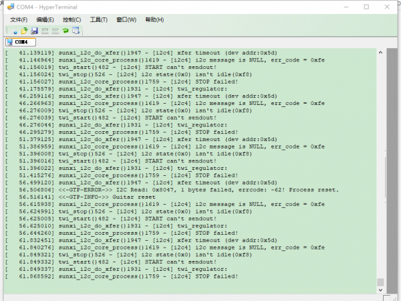
Task: Click the new connection toolbar icon
Action: point(15,31)
